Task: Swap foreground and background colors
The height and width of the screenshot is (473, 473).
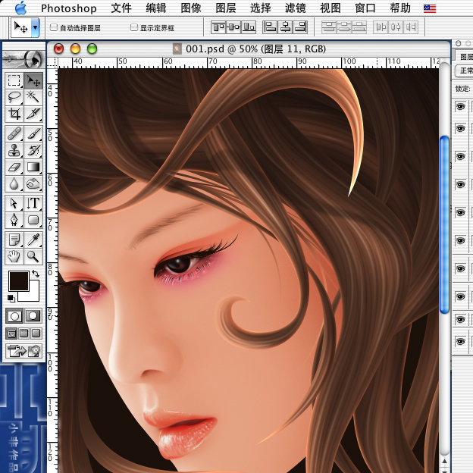Action: pos(36,274)
